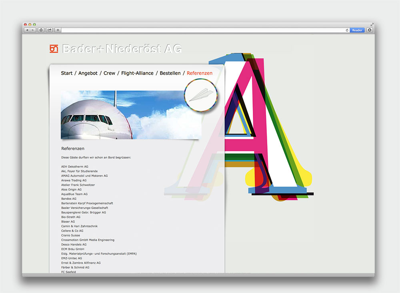Select the Referenzen menu item
Image resolution: width=400 pixels, height=293 pixels.
click(200, 73)
